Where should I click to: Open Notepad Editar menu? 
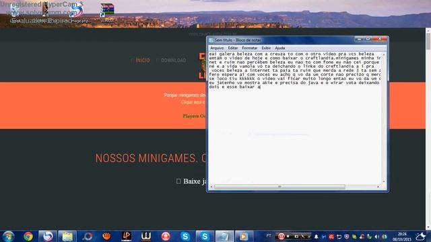point(233,48)
